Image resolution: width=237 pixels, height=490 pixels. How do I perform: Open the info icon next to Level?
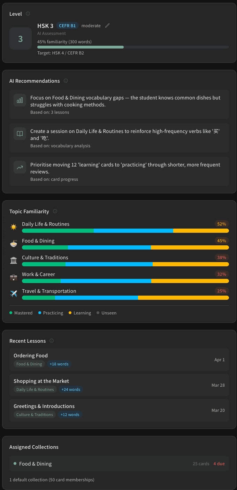28,14
